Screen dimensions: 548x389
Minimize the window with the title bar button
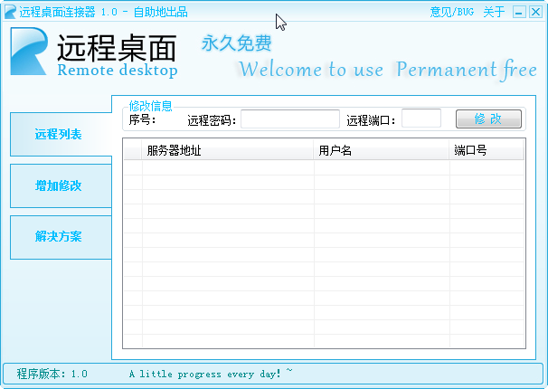coord(519,13)
